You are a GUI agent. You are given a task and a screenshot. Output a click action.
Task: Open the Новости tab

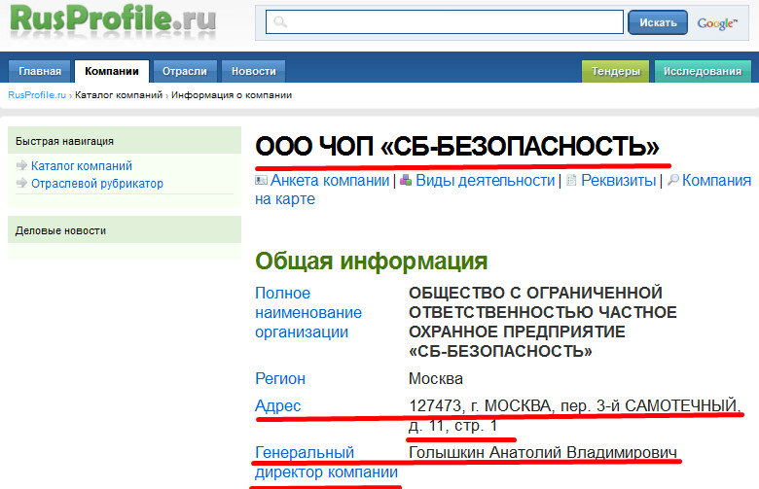[x=254, y=71]
